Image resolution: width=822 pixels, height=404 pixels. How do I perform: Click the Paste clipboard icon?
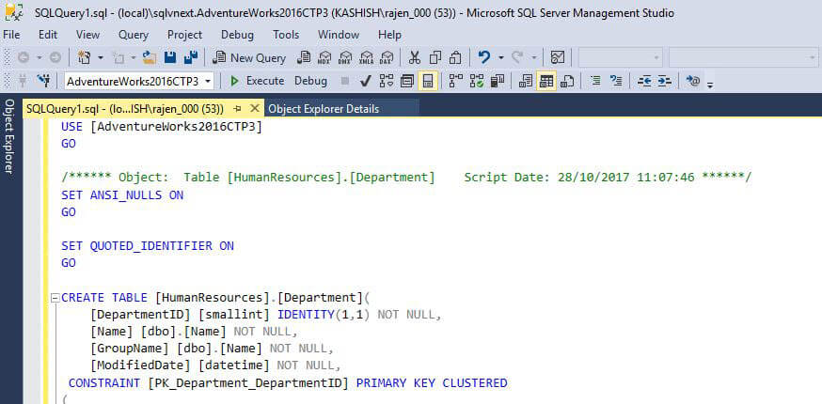[x=455, y=57]
